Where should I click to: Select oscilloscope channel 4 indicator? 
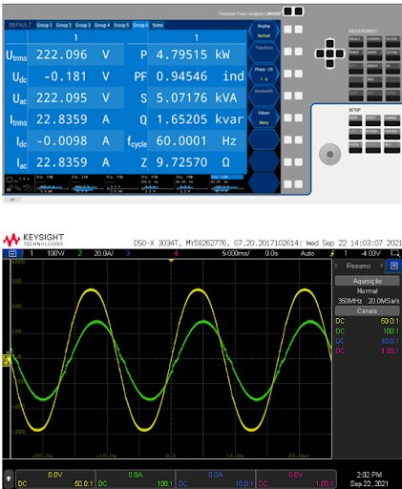pos(176,253)
